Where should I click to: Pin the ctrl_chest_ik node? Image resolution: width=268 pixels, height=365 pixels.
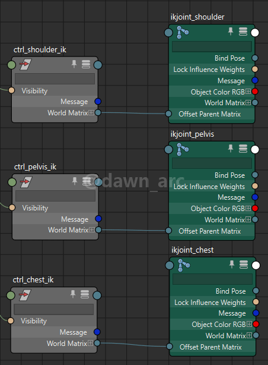(73, 294)
